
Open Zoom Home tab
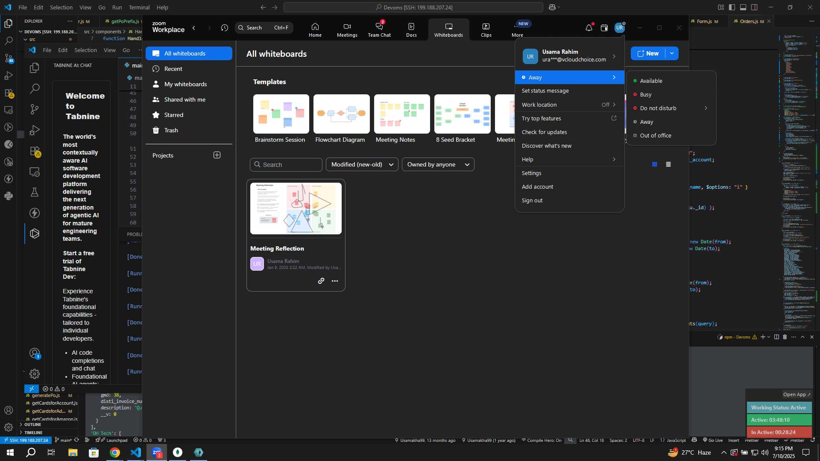pyautogui.click(x=315, y=30)
